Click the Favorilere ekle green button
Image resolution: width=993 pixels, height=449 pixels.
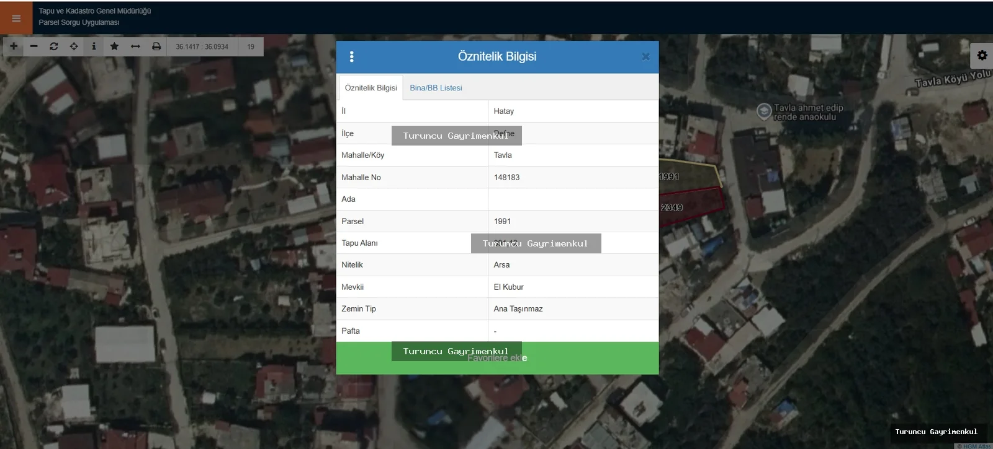click(x=497, y=358)
